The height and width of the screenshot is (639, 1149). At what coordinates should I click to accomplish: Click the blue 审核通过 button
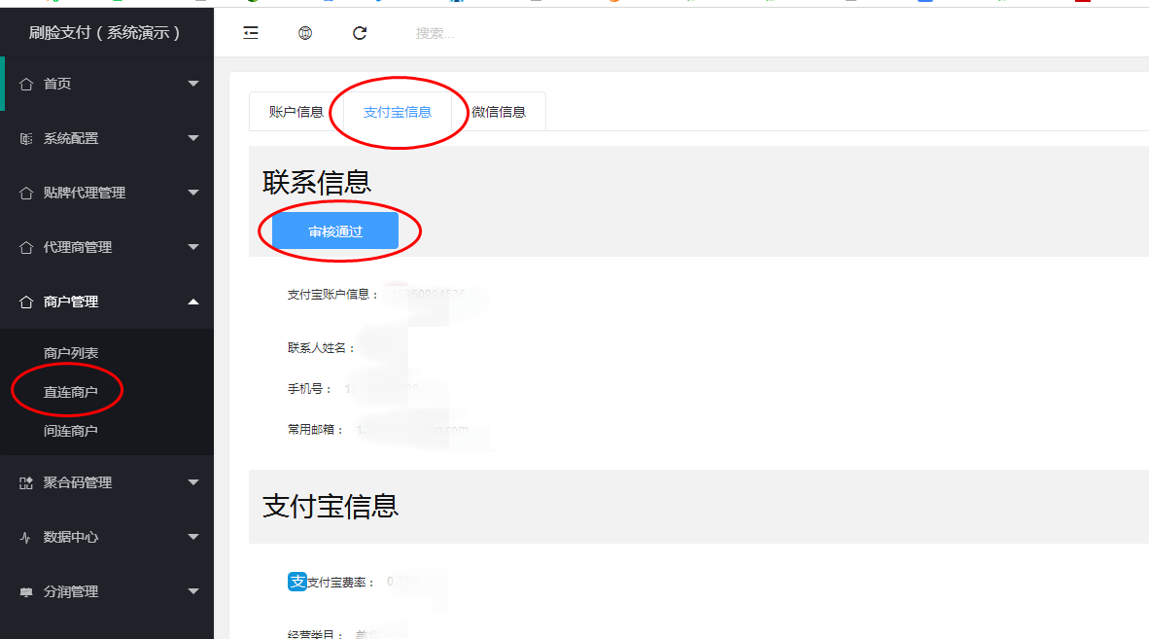click(334, 231)
